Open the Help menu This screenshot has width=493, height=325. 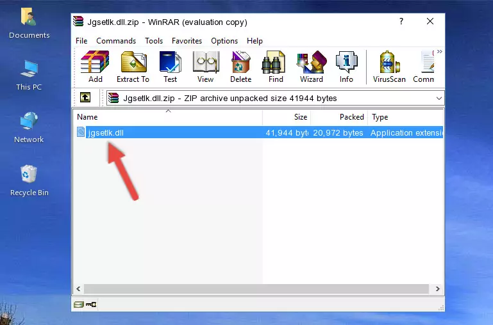255,41
